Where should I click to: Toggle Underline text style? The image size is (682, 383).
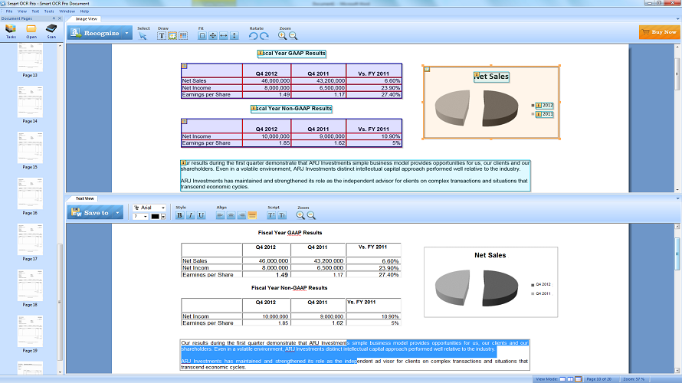click(x=201, y=215)
